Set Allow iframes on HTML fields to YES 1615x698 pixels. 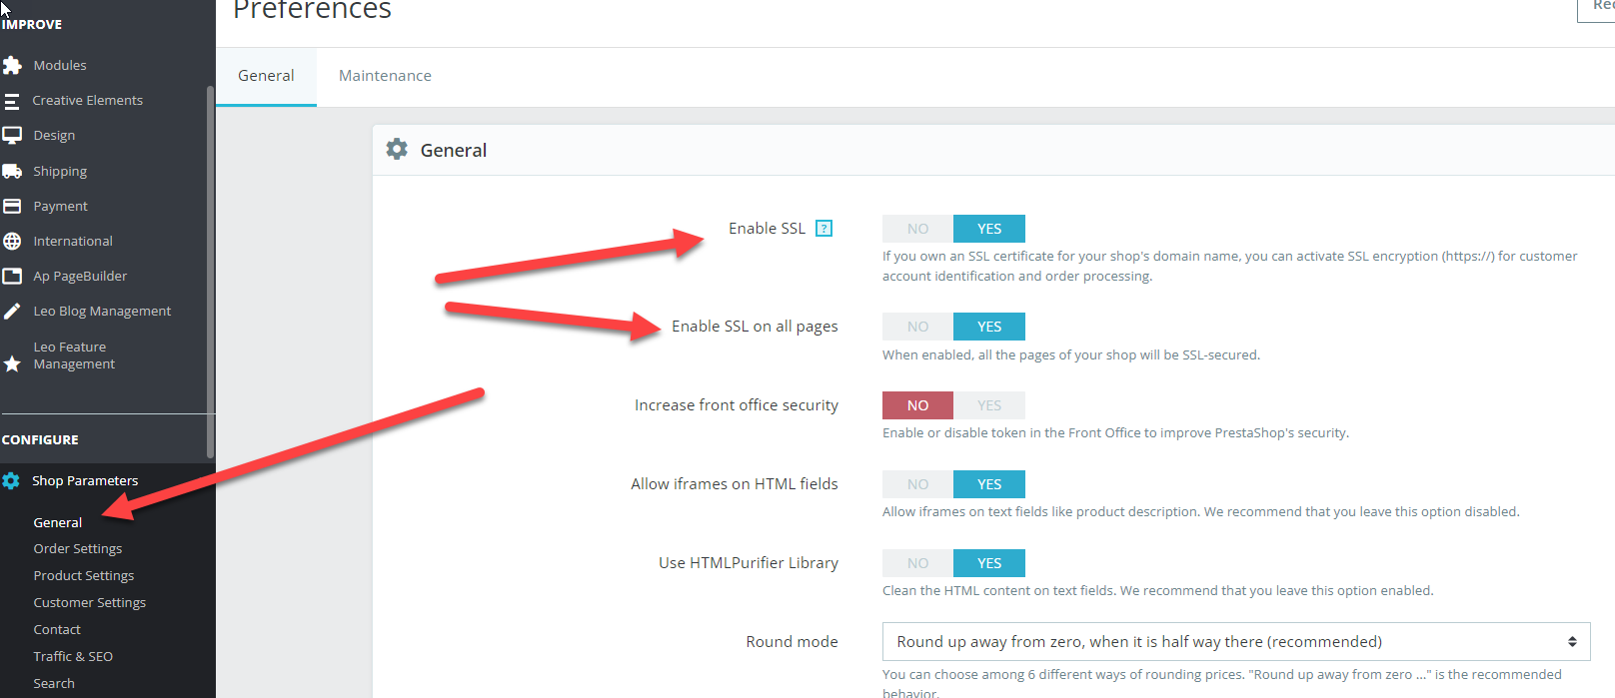pyautogui.click(x=989, y=484)
